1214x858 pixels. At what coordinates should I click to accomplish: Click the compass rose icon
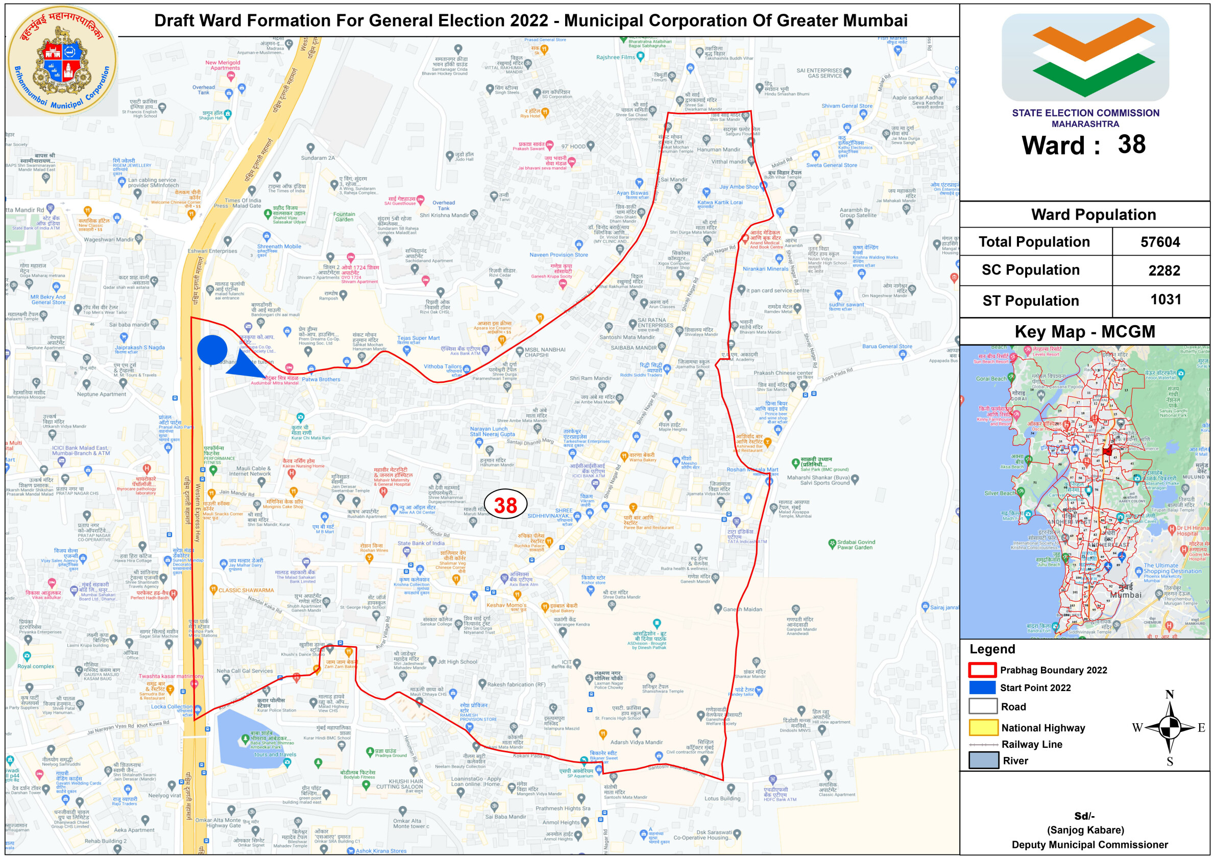[x=1170, y=728]
